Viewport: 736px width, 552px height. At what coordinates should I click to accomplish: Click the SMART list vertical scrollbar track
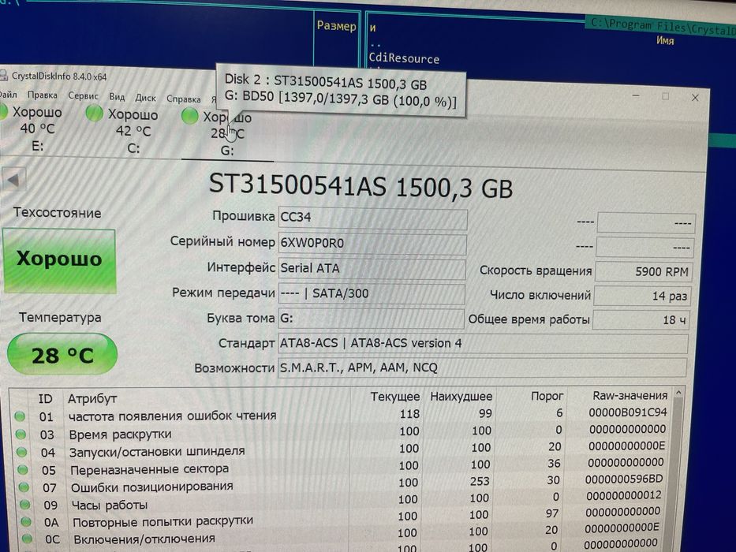pyautogui.click(x=676, y=474)
